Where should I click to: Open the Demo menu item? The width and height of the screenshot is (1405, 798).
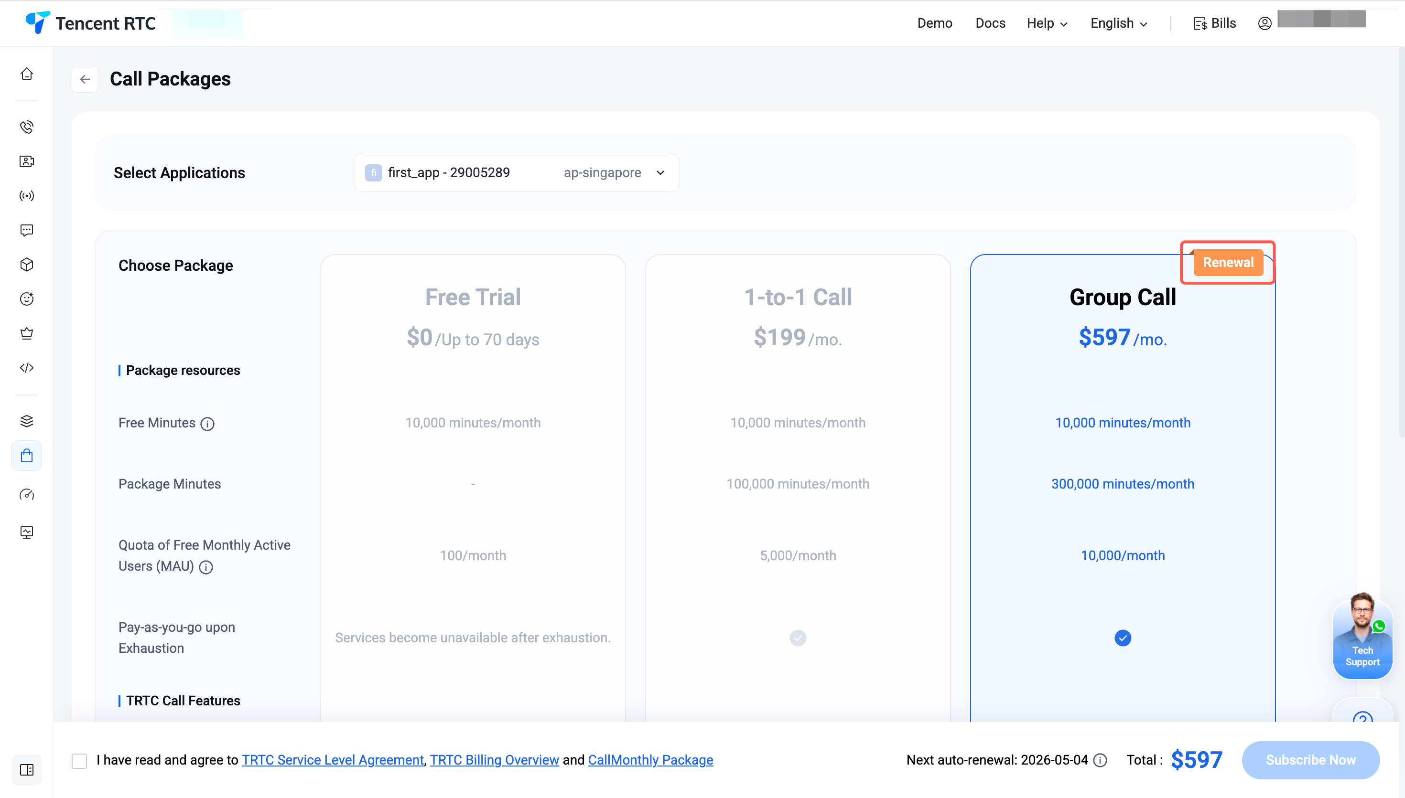pyautogui.click(x=934, y=23)
